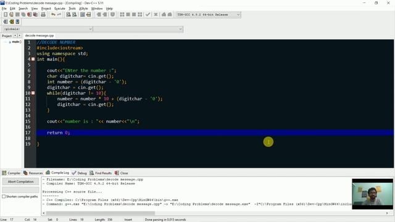Select the decode message.cpp editor tab
Viewport: 395px width, 222px height.
pos(39,36)
